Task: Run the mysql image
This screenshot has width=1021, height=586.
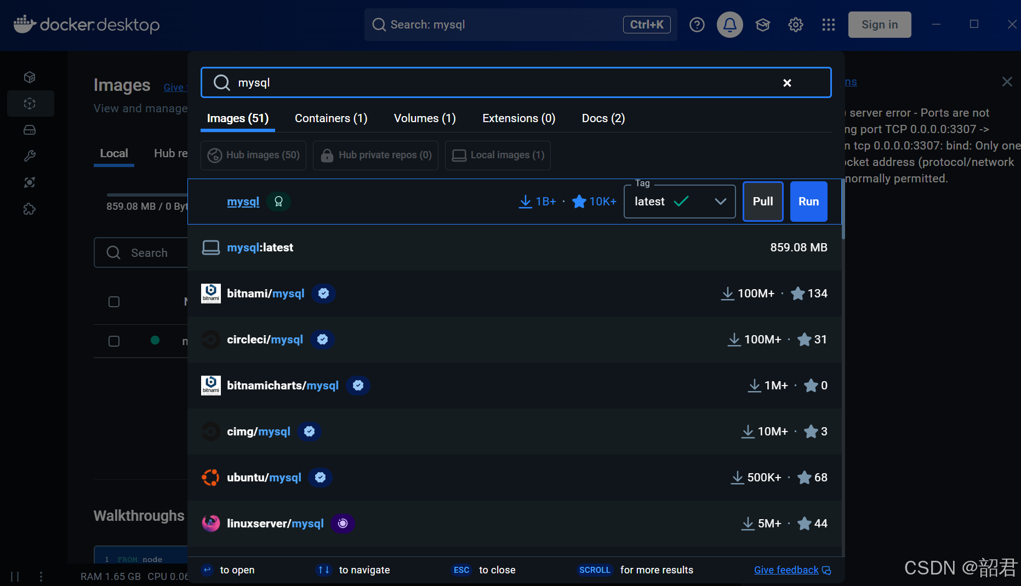Action: coord(809,202)
